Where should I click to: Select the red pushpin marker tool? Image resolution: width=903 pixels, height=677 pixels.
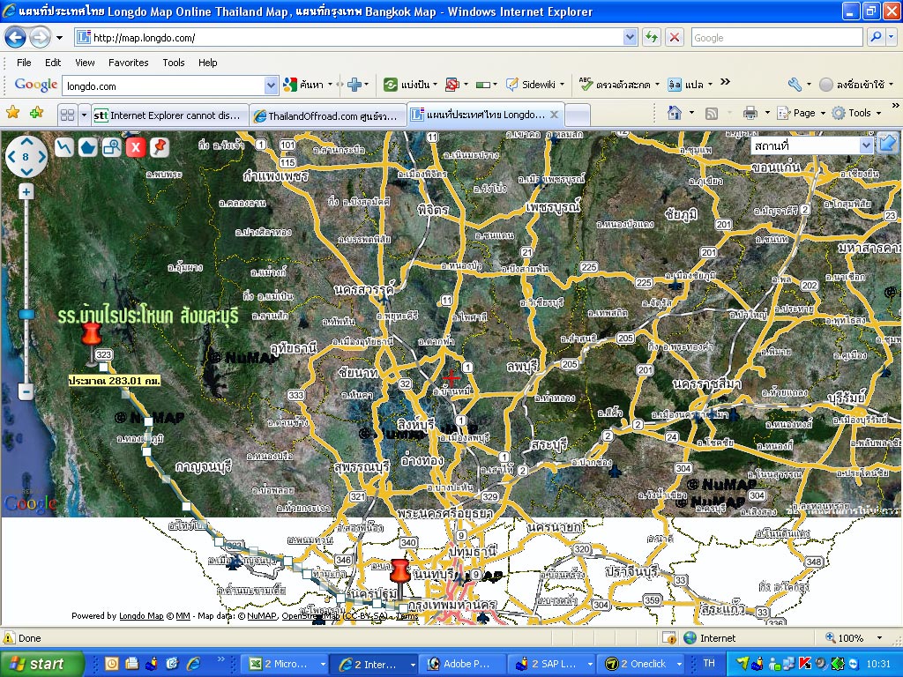pyautogui.click(x=159, y=147)
